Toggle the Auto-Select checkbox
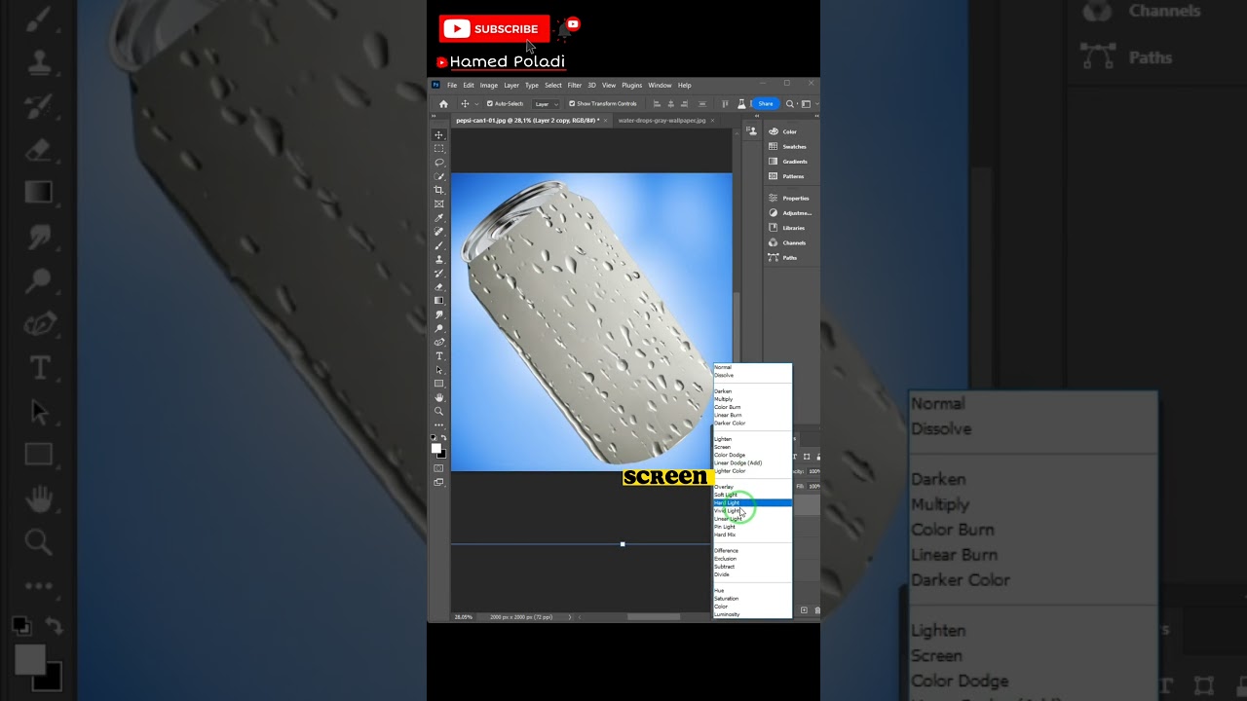The height and width of the screenshot is (701, 1247). 490,103
